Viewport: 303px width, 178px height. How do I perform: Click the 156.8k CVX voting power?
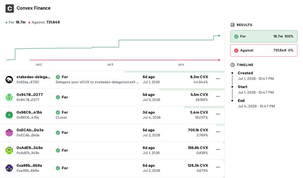[198, 148]
